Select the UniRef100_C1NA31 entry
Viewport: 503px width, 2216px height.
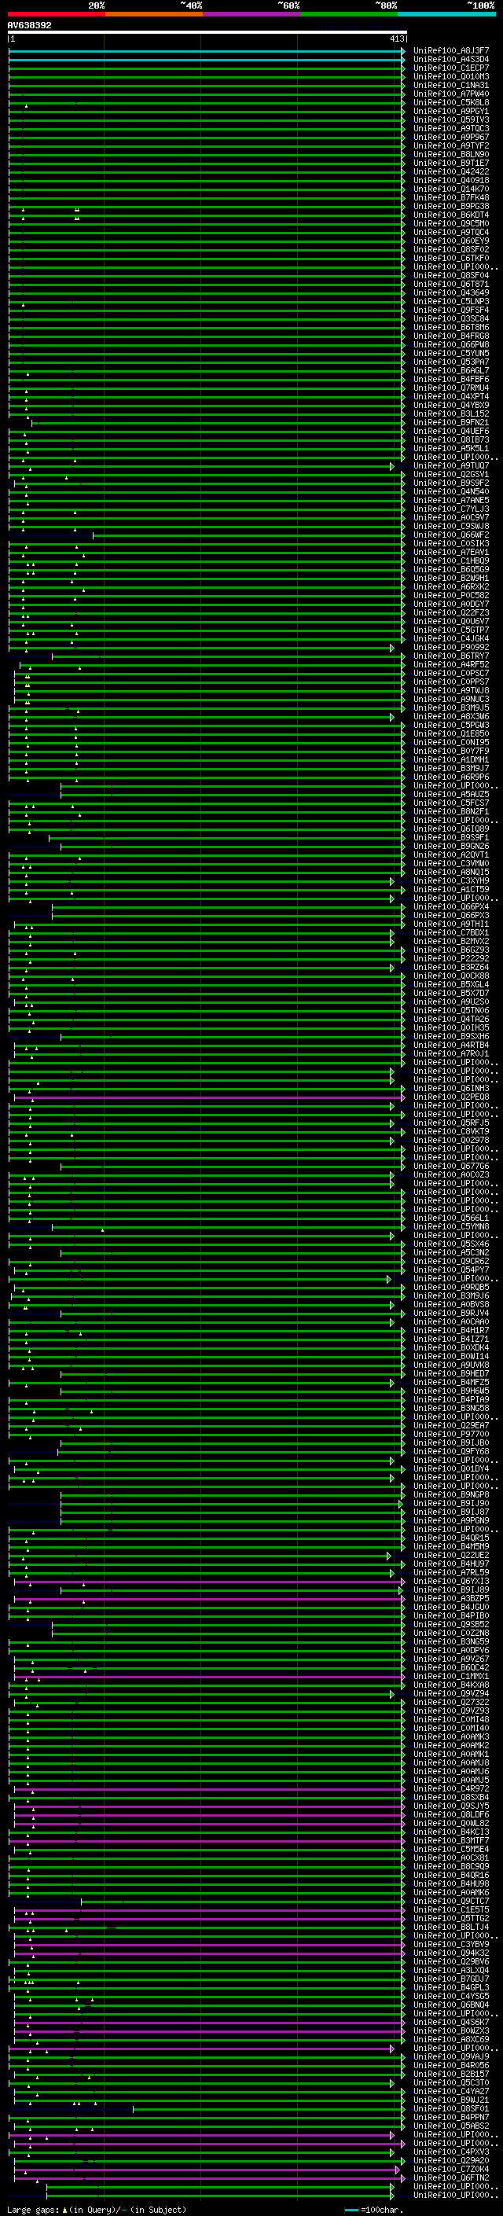[x=451, y=85]
